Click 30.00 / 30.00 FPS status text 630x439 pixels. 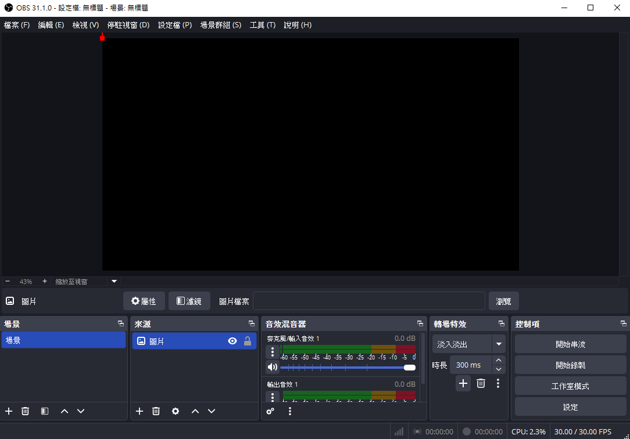pyautogui.click(x=582, y=432)
